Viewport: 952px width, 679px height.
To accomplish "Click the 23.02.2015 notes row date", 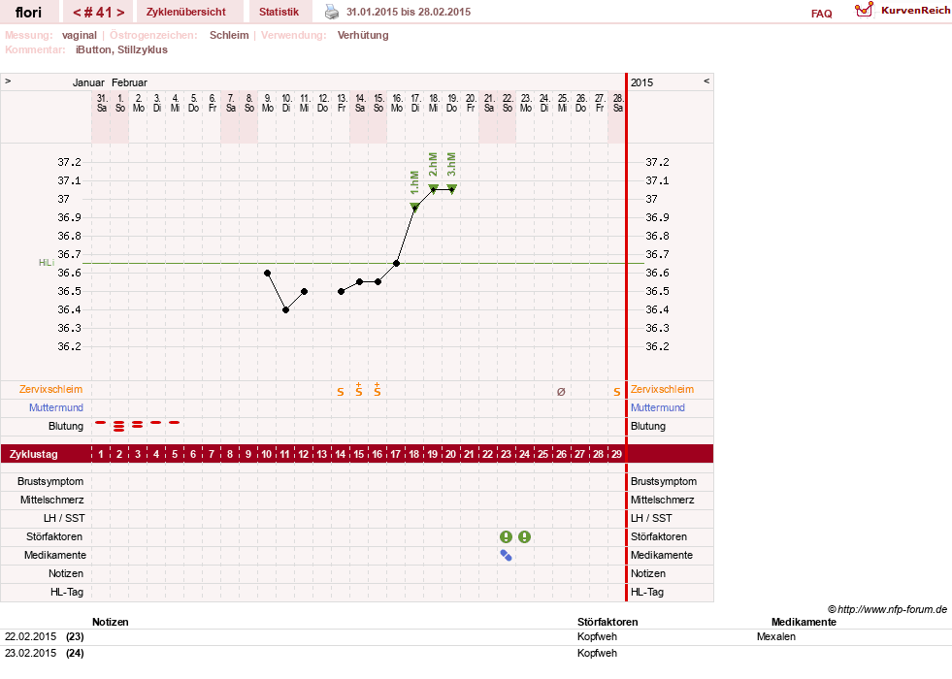I will pos(30,653).
